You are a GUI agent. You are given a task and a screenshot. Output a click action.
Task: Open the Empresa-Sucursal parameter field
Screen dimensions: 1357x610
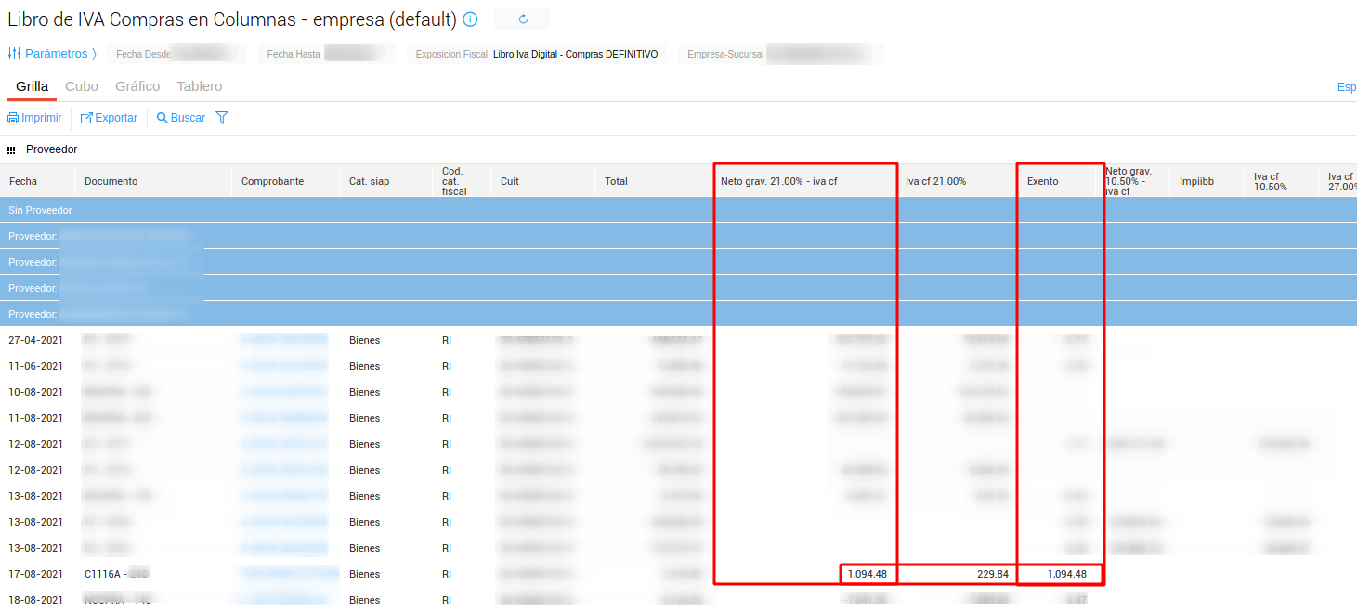(x=780, y=54)
